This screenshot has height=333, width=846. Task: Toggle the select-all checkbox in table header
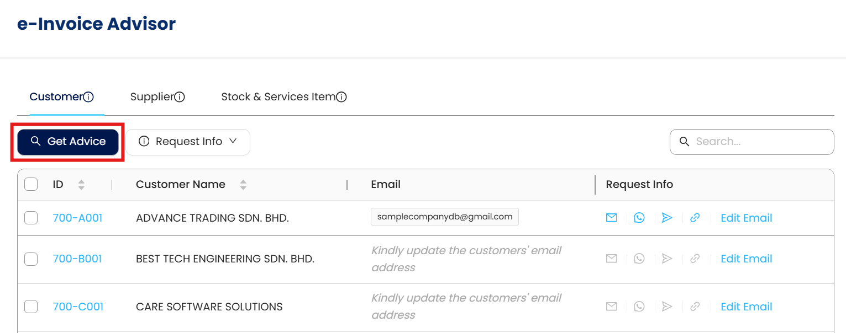[31, 184]
